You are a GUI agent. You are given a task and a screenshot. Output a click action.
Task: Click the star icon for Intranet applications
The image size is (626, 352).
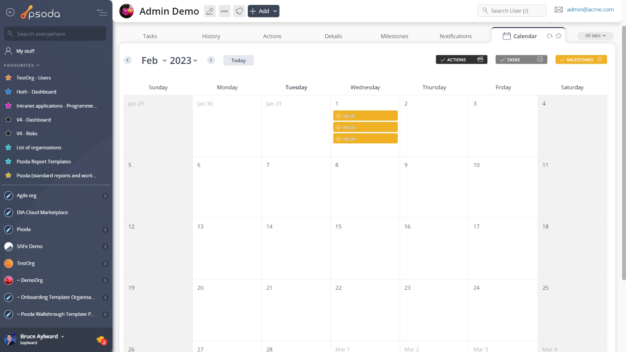point(8,106)
